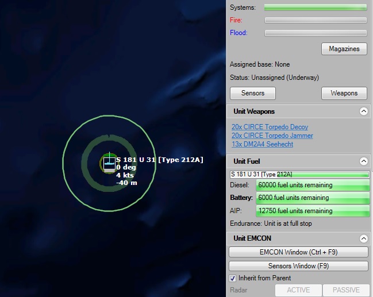This screenshot has width=373, height=297.
Task: Click the Assigned base: None text
Action: [260, 64]
